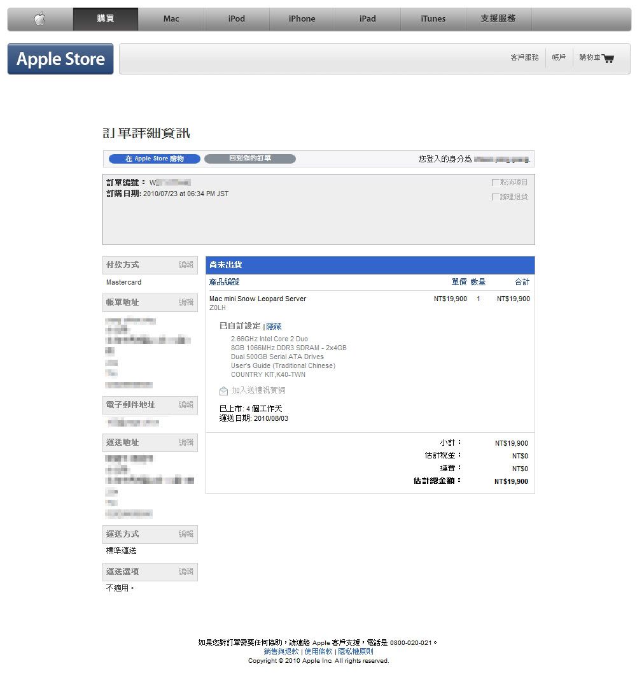The image size is (644, 680).
Task: Open the iPhone tab
Action: (302, 18)
